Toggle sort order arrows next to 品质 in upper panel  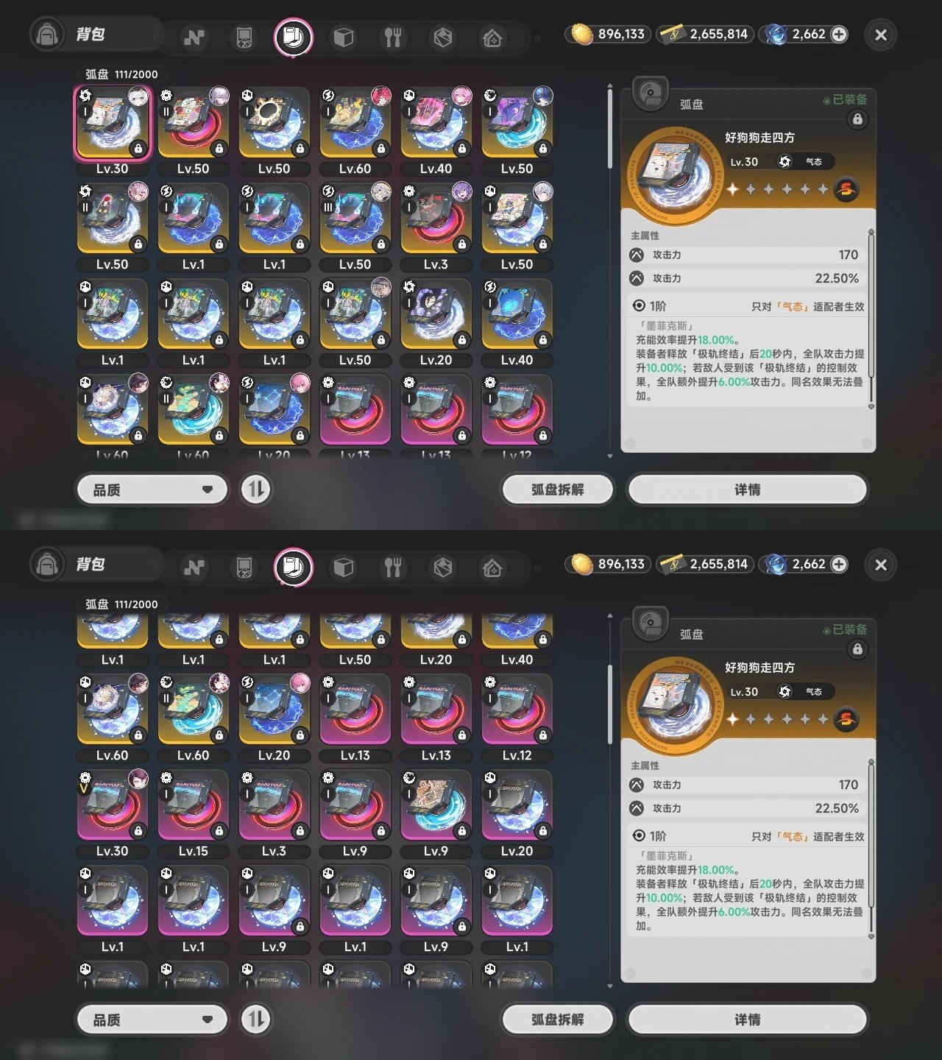(x=256, y=490)
